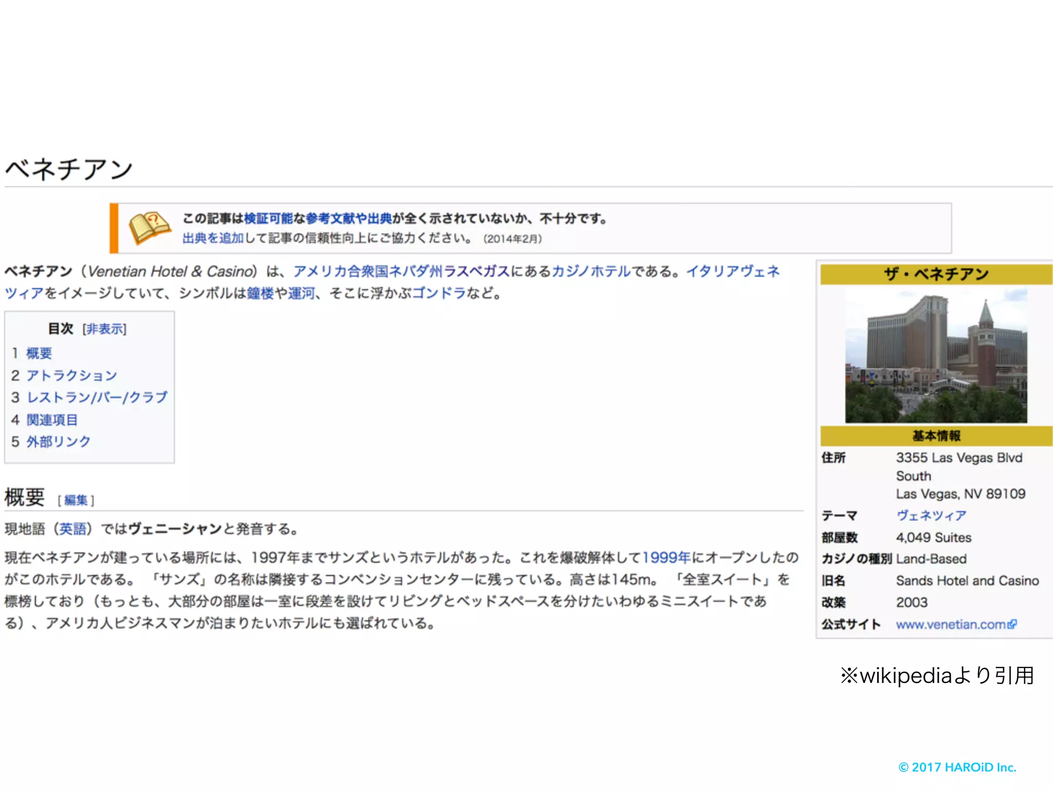Image resolution: width=1053 pixels, height=790 pixels.
Task: Click the 鐘楼 link in intro
Action: point(260,293)
